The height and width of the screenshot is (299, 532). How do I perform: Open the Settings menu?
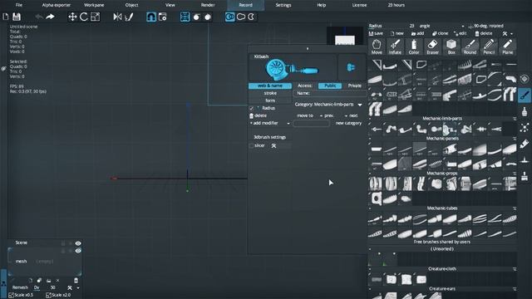[x=283, y=5]
